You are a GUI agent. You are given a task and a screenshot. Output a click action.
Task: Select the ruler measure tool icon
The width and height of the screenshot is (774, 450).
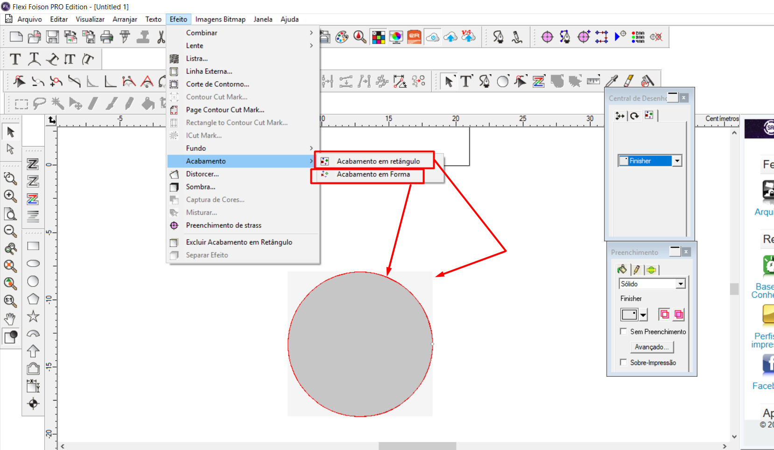click(x=593, y=81)
